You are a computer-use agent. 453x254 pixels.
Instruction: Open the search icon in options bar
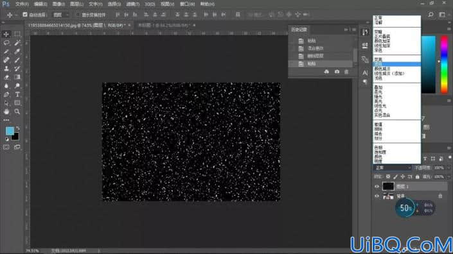point(431,14)
